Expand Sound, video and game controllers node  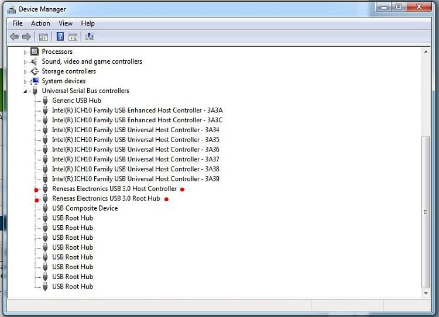(25, 62)
